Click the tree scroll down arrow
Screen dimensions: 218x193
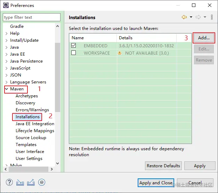58,163
